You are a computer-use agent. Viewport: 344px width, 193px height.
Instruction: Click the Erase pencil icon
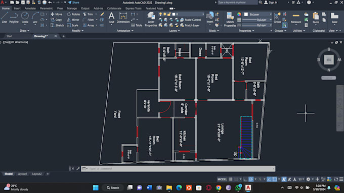point(102,14)
